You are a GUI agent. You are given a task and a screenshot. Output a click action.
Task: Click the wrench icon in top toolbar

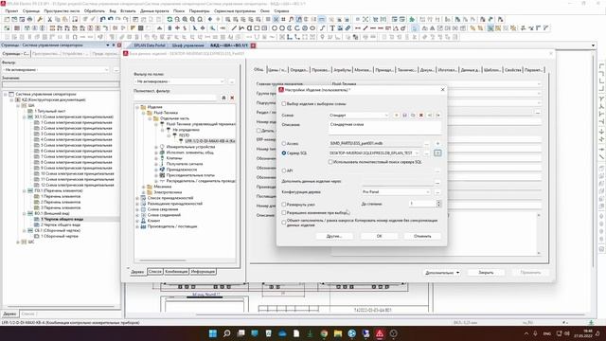[40, 19]
